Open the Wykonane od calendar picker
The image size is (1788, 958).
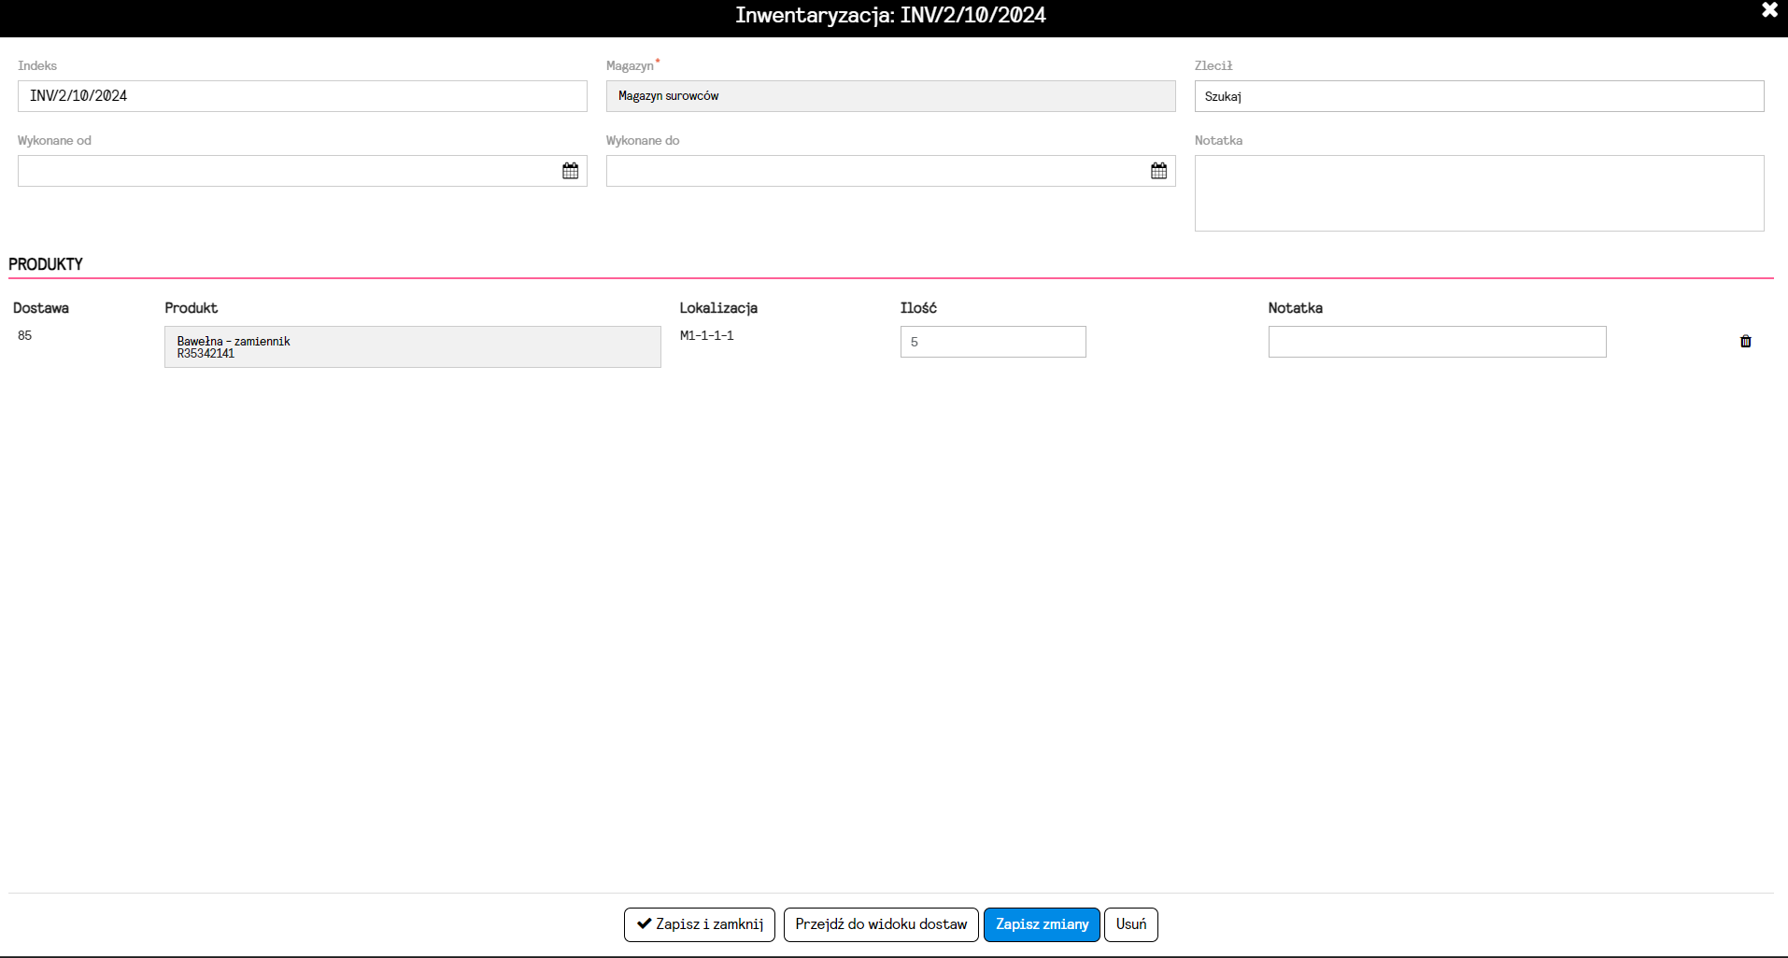(570, 171)
